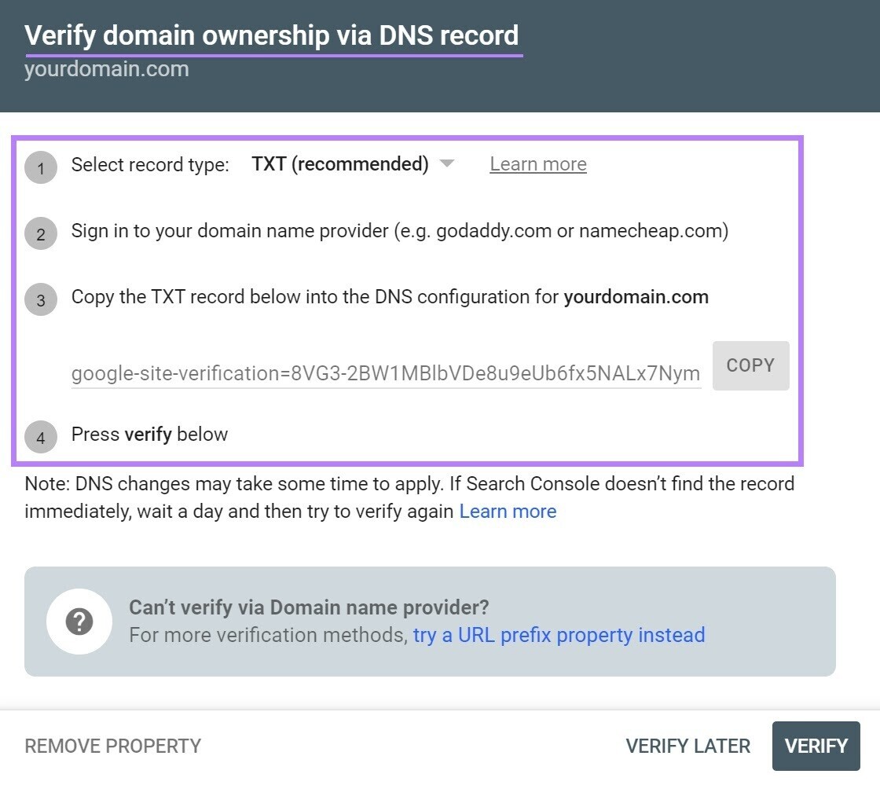The width and height of the screenshot is (880, 785).
Task: Choose VERIFY LATER
Action: 687,746
